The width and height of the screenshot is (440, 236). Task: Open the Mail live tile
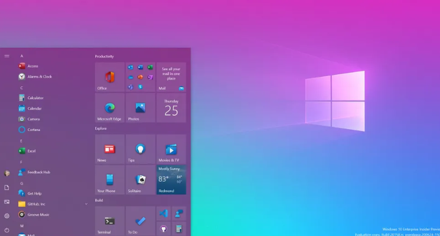click(171, 77)
